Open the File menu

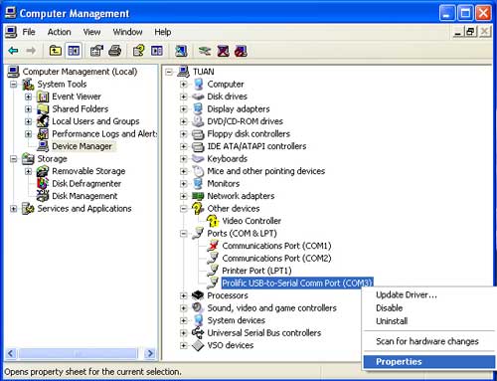click(x=29, y=32)
